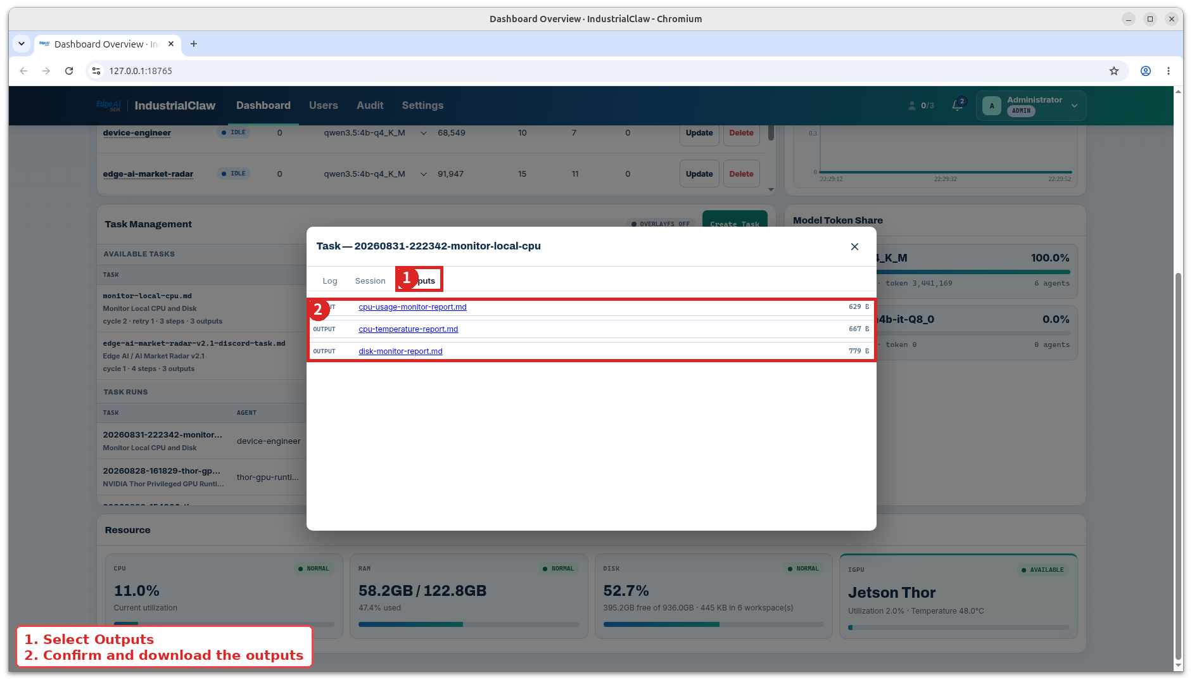Open the Session tab
The height and width of the screenshot is (682, 1192).
click(x=370, y=281)
